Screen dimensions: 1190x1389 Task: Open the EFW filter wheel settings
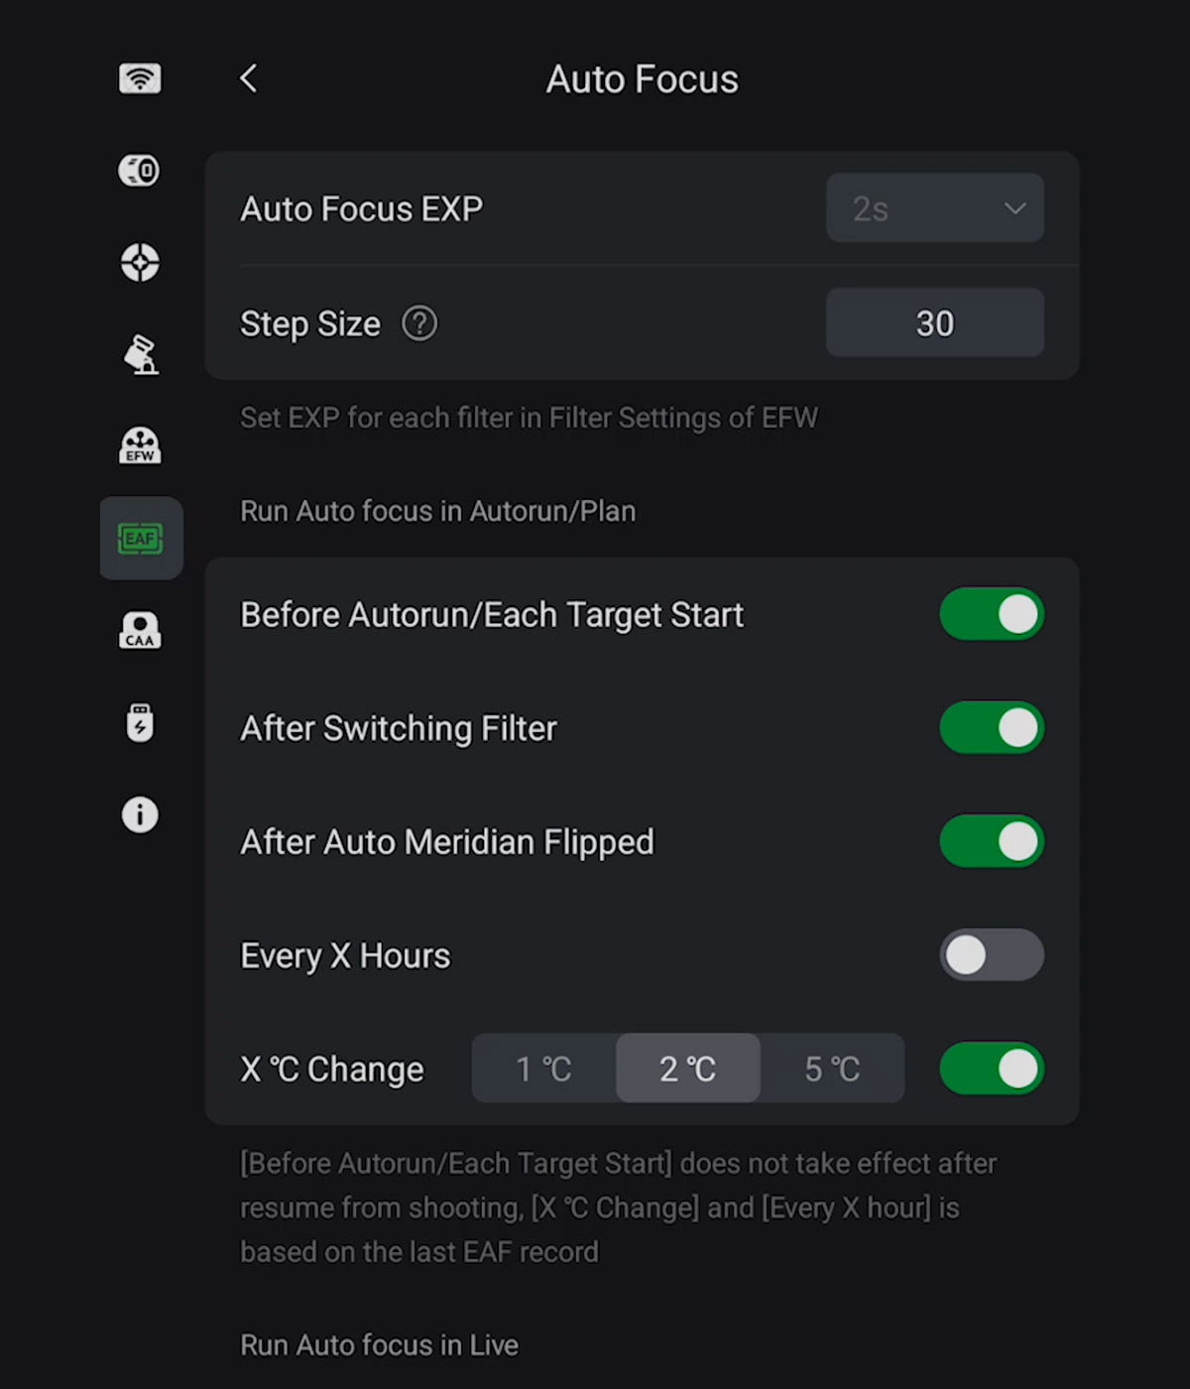coord(139,446)
